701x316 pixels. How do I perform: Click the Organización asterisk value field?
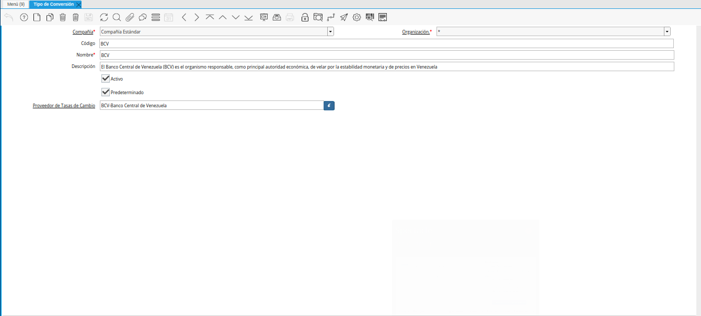click(550, 31)
